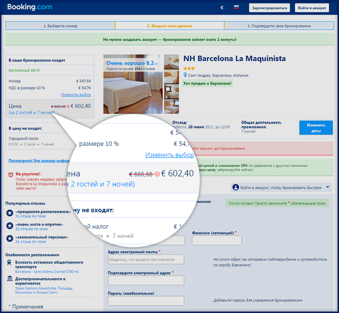This screenshot has height=313, width=339.
Task: Open language selector Russian flag
Action: [x=236, y=7]
